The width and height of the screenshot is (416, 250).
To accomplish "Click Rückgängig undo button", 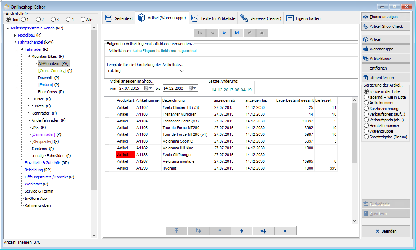I will coord(385,204).
